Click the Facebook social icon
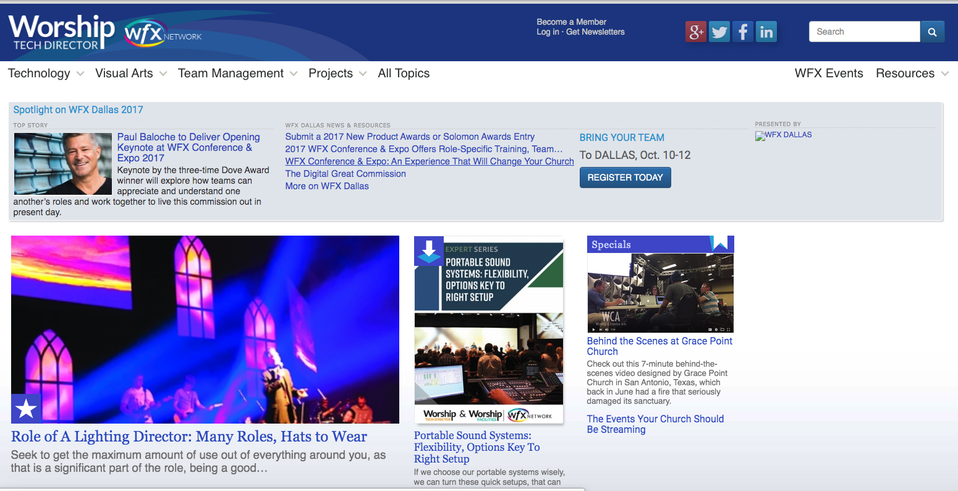958x491 pixels. click(x=743, y=32)
